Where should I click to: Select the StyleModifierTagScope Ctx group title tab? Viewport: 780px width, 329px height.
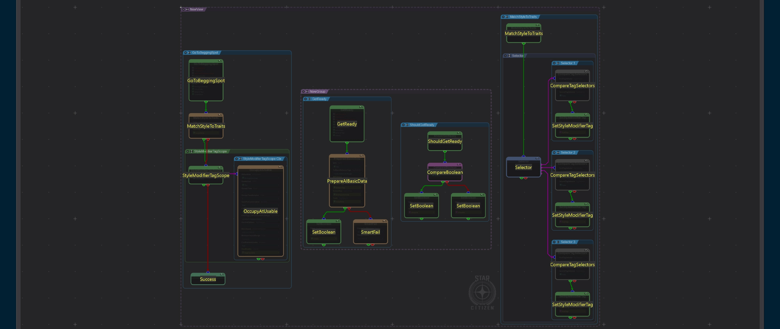pyautogui.click(x=262, y=159)
